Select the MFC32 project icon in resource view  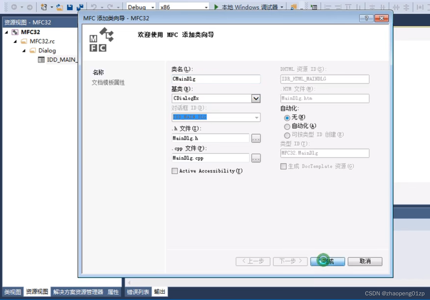15,32
